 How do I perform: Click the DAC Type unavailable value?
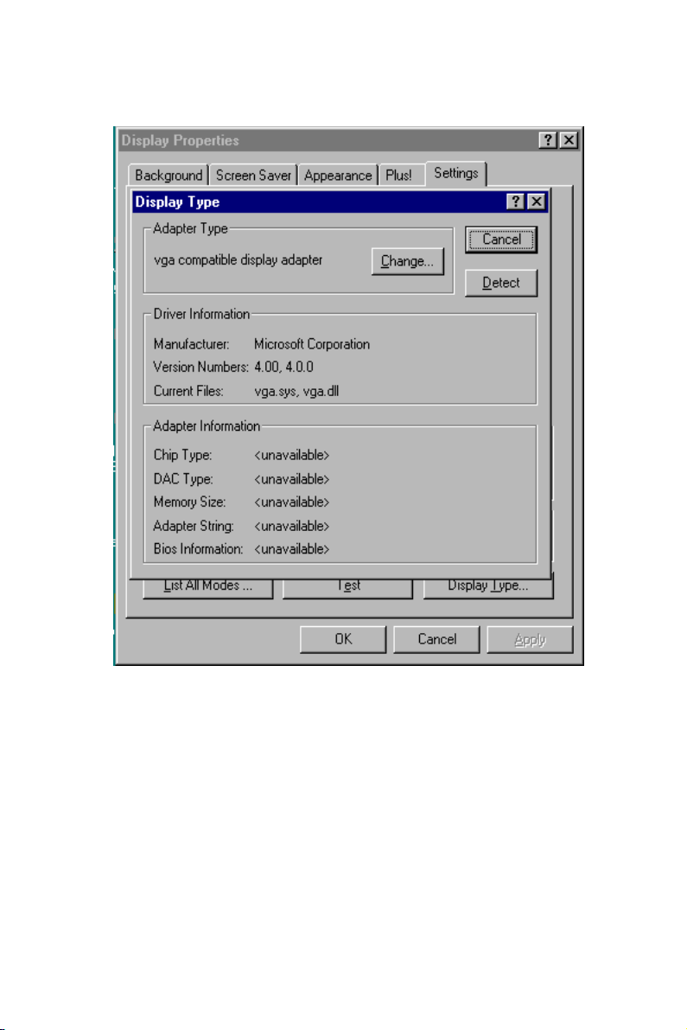tap(292, 479)
